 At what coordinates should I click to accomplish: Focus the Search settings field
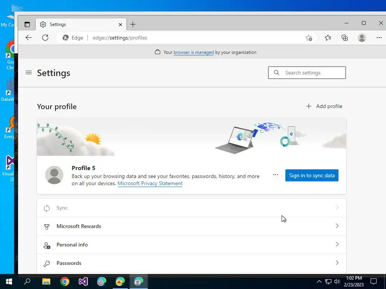click(x=307, y=73)
